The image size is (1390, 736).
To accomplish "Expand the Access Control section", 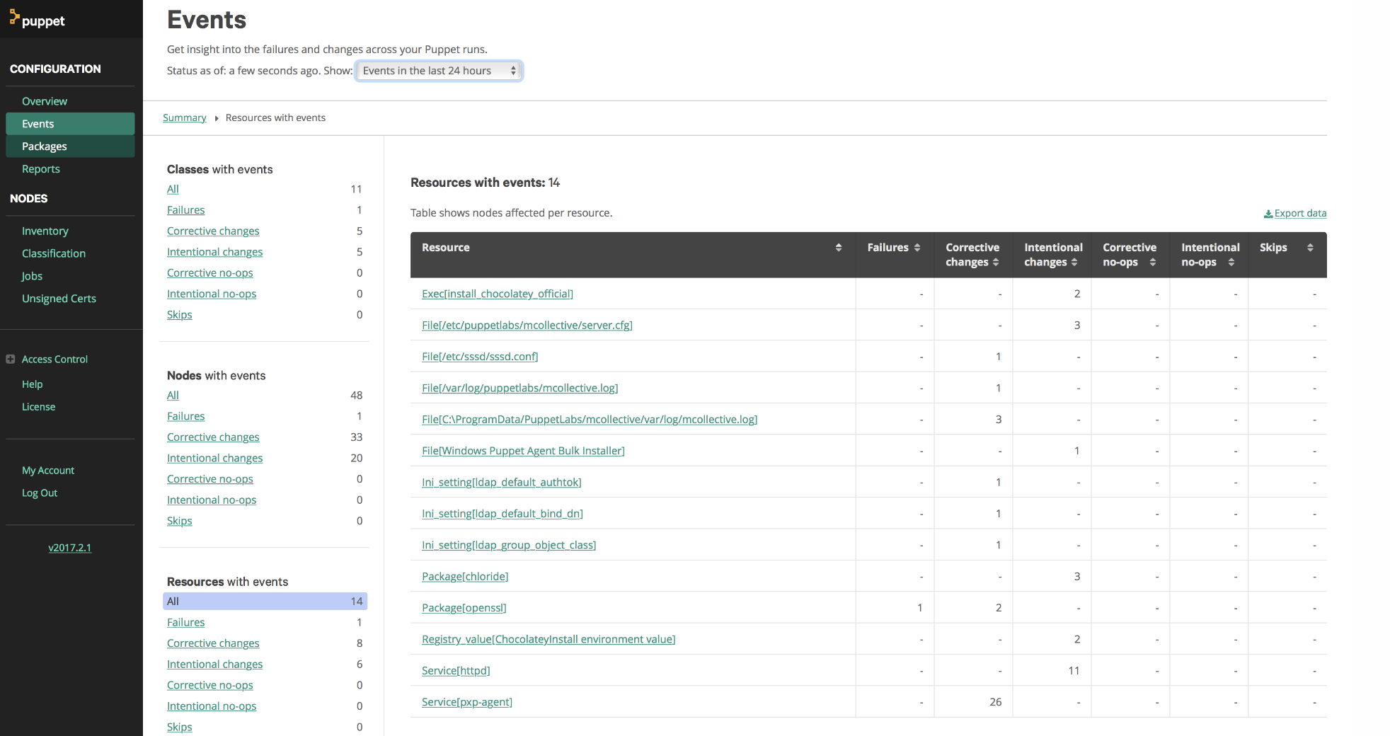I will [10, 359].
